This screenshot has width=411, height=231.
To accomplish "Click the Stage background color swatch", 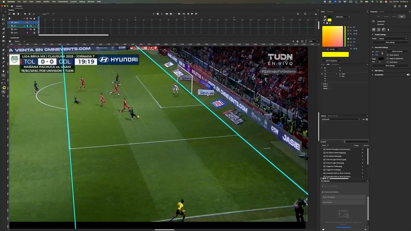I will (381, 59).
